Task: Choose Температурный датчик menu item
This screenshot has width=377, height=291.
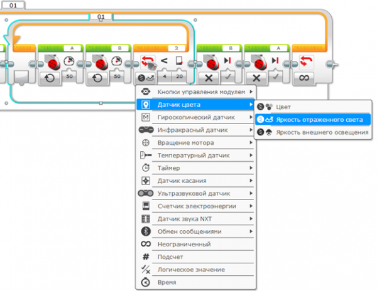Action: tap(195, 156)
